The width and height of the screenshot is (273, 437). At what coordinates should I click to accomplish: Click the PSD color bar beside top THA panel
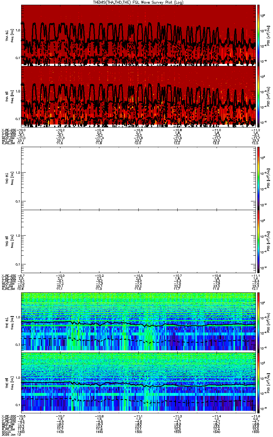coord(259,35)
